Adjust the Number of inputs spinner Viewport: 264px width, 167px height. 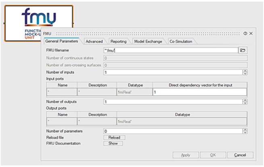(x=245, y=72)
